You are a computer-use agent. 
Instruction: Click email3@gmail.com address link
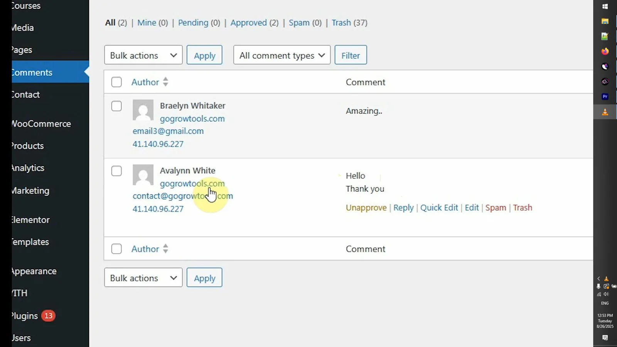(x=168, y=131)
